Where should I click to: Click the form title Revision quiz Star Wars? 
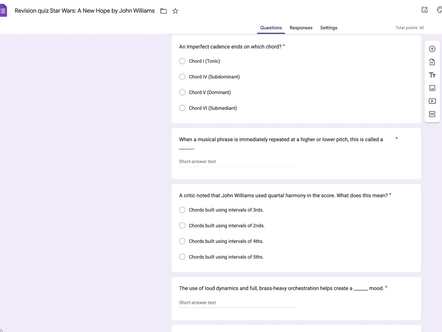84,11
